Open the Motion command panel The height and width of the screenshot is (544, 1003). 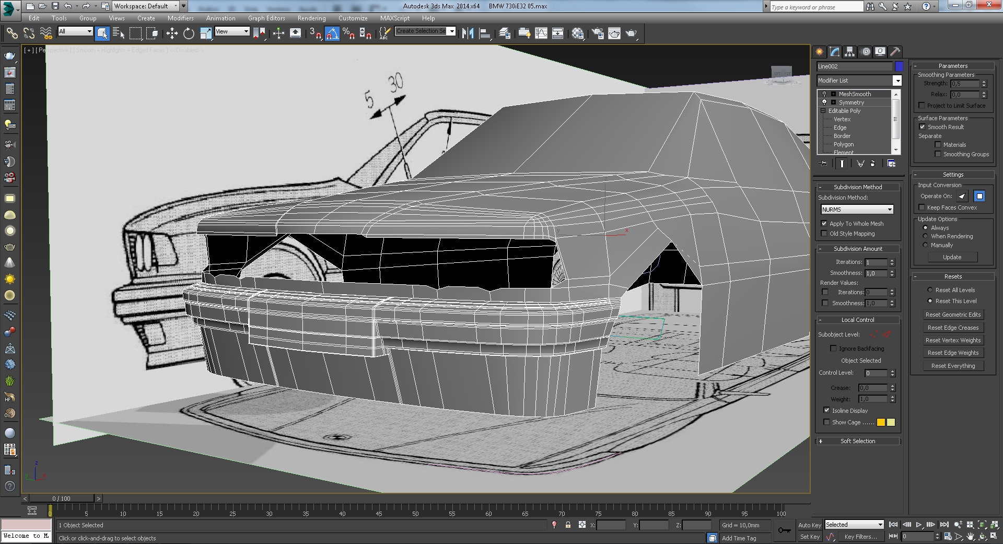pos(865,51)
